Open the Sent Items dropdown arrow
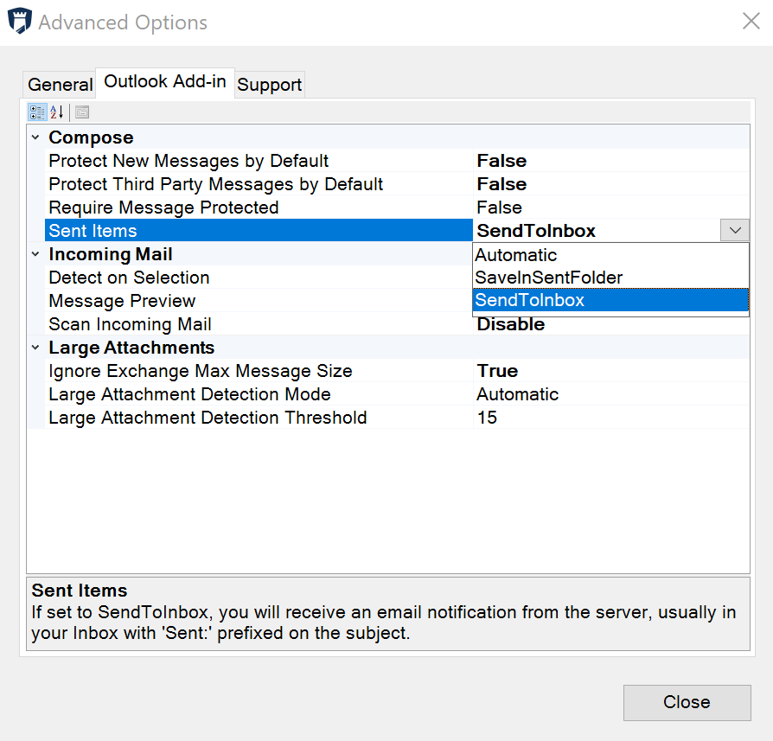The width and height of the screenshot is (773, 741). coord(734,230)
